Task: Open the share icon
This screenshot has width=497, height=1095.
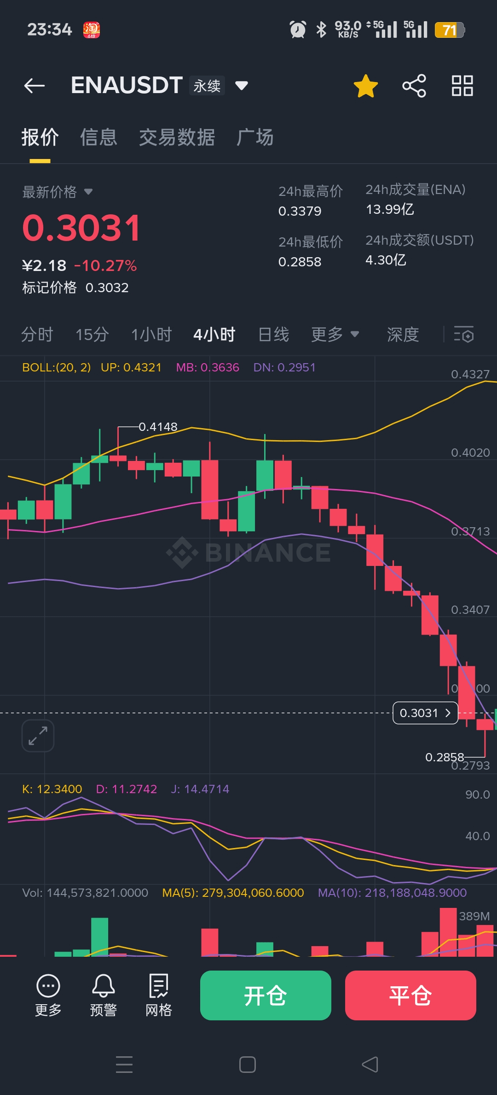Action: click(414, 86)
